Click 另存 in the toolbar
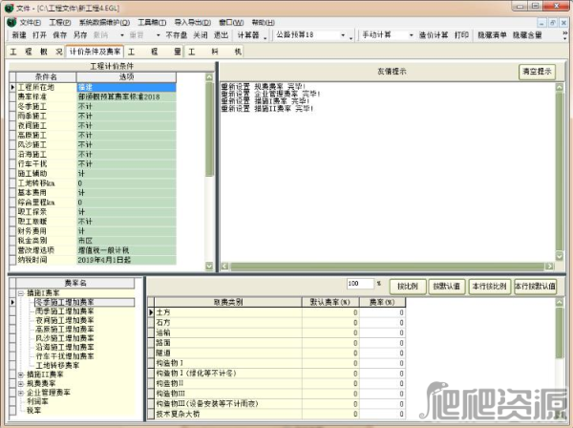Screen dimensions: 573x428 click(x=80, y=35)
